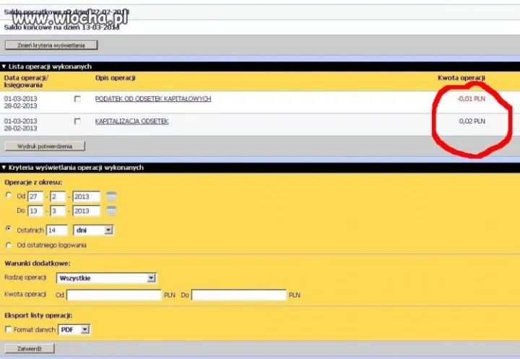Choose Od ostatniego logowania radio option
The image size is (520, 359).
(x=9, y=245)
